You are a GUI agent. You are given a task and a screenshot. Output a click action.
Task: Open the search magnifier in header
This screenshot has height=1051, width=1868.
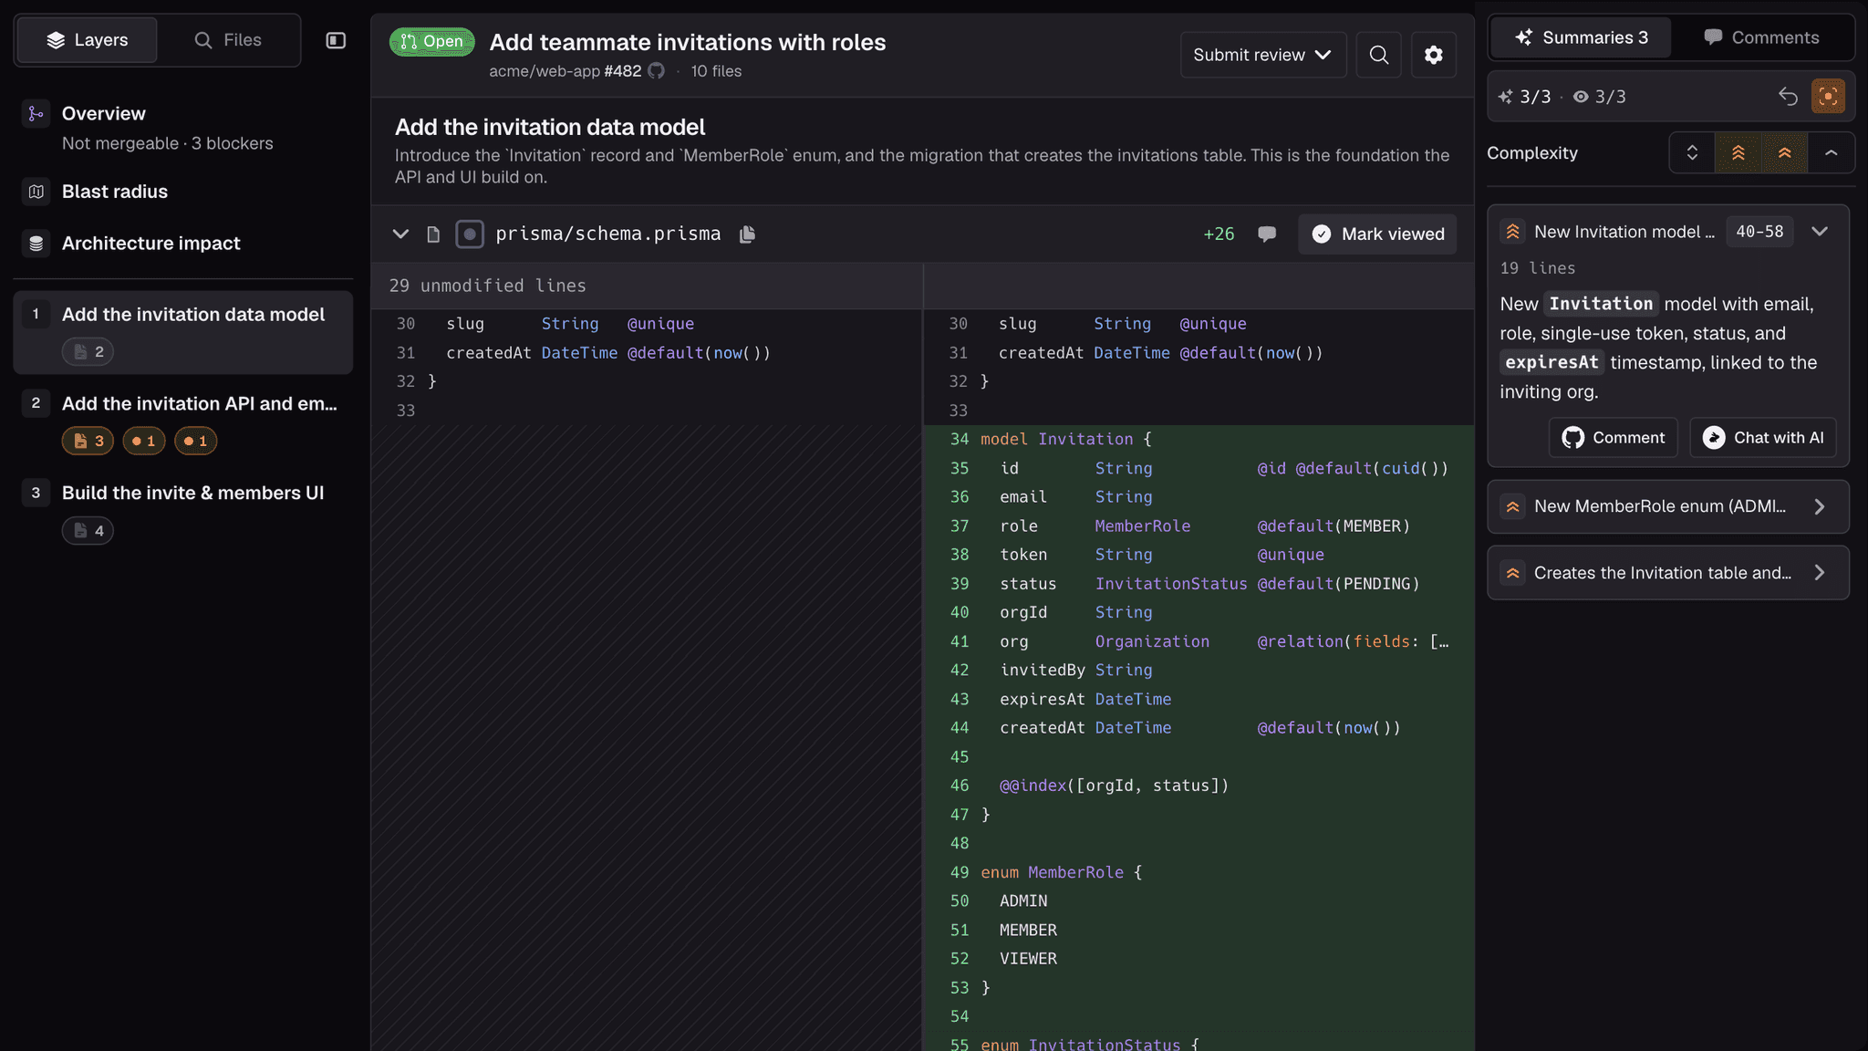[1378, 55]
